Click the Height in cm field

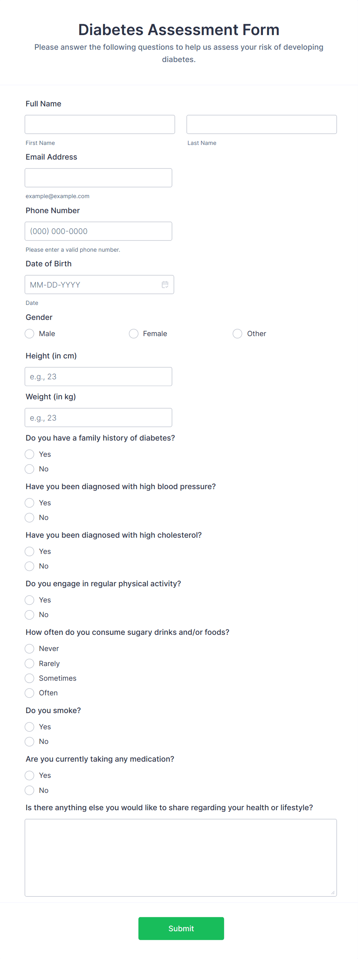point(98,376)
